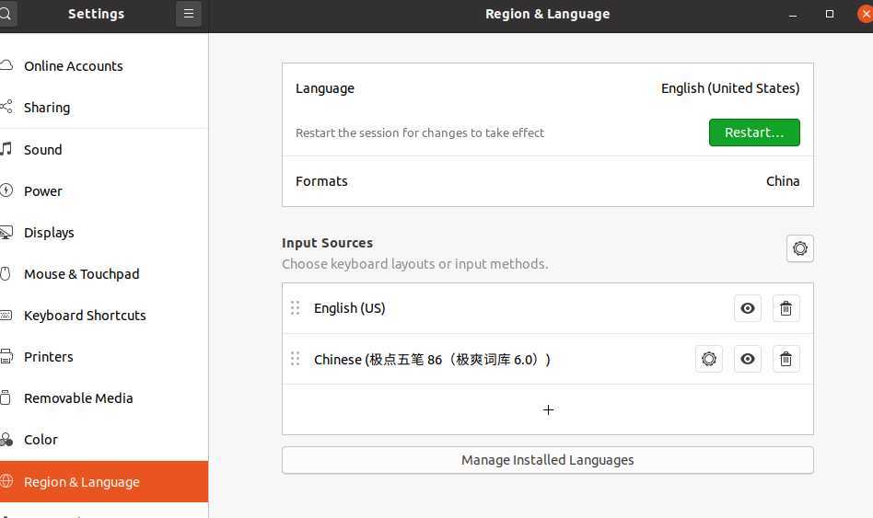The height and width of the screenshot is (518, 873).
Task: Open the Formats row showing China
Action: click(x=547, y=181)
